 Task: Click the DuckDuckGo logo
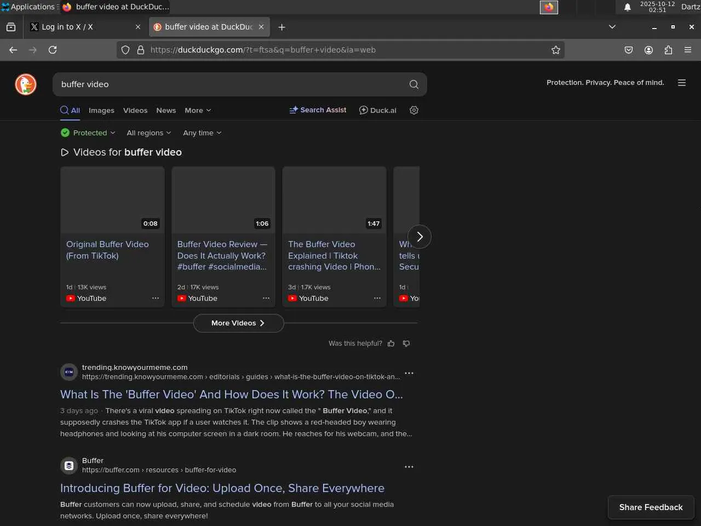click(x=26, y=84)
